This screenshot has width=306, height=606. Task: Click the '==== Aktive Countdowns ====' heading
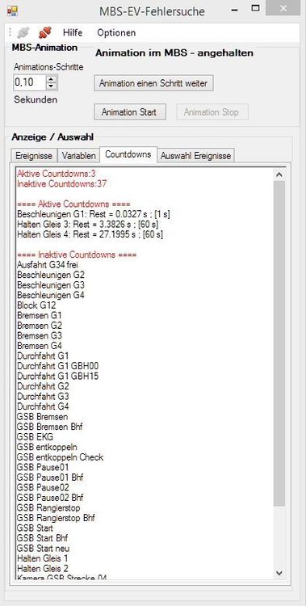[x=73, y=204]
